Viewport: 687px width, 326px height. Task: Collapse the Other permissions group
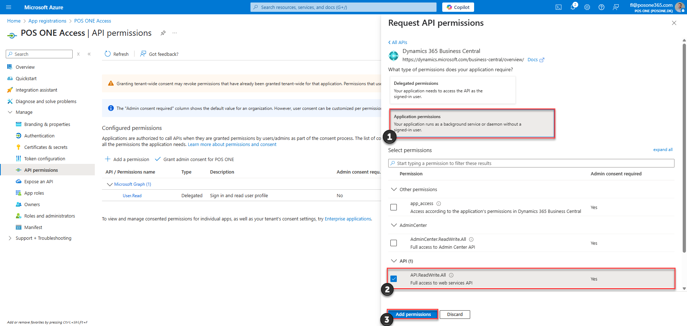pos(394,189)
